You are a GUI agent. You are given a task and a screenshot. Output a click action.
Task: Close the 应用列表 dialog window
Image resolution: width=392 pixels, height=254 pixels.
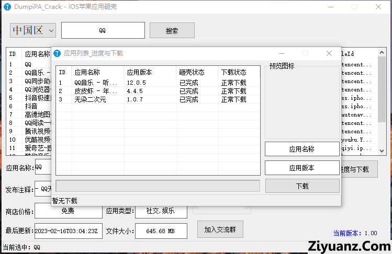click(329, 53)
